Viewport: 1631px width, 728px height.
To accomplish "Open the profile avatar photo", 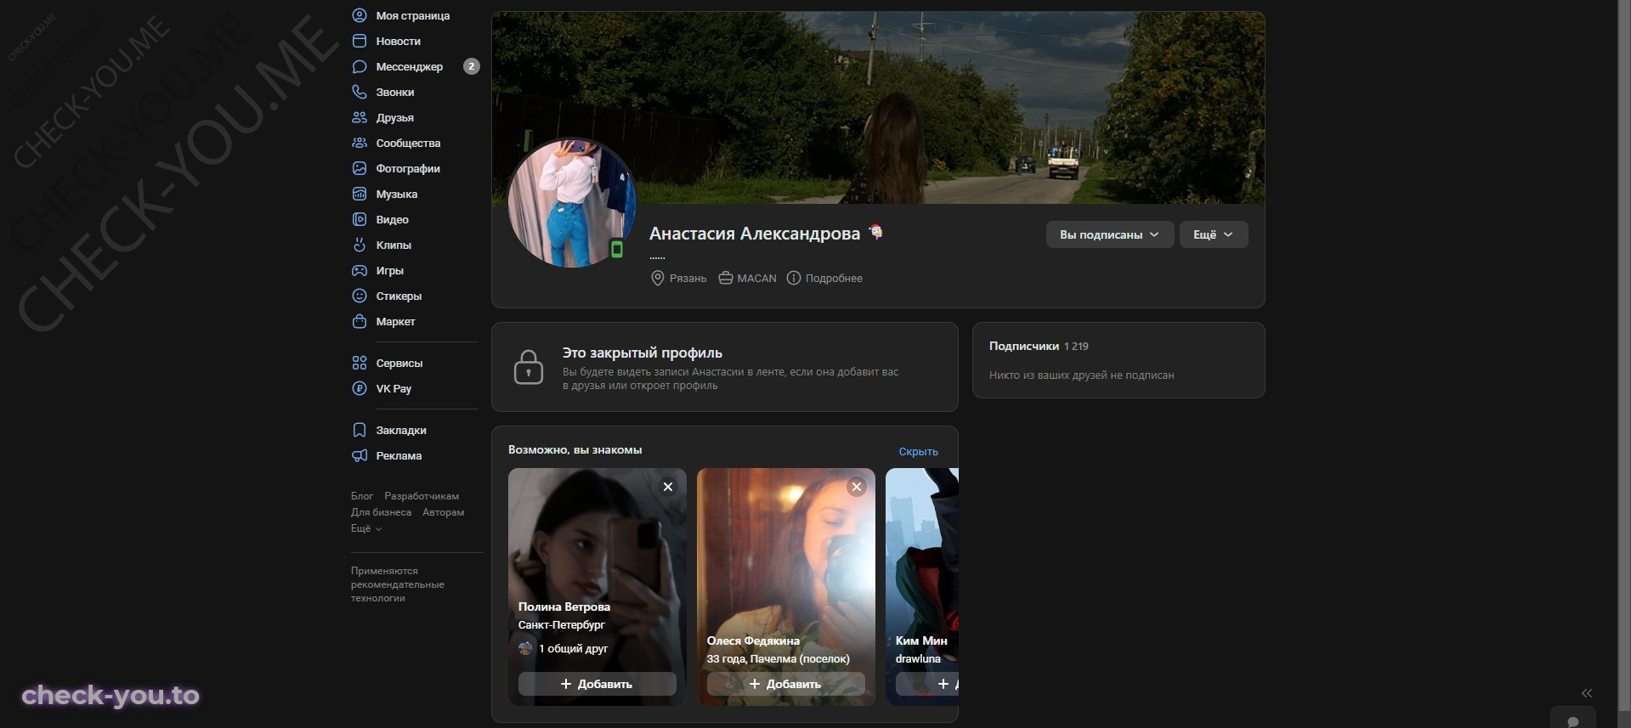I will point(571,203).
